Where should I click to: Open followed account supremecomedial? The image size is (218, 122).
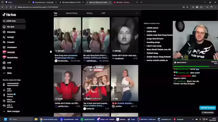(x=11, y=84)
